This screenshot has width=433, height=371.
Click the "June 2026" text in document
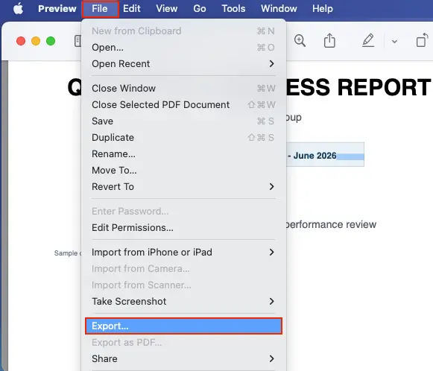click(315, 156)
